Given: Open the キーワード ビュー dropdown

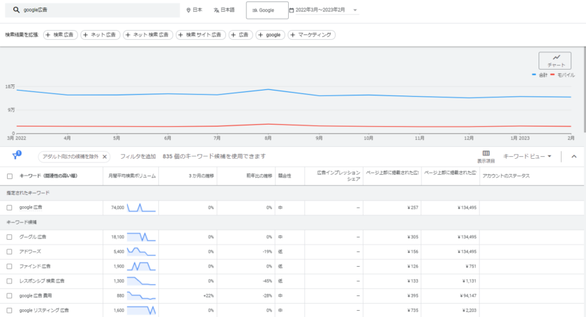Looking at the screenshot, I should click(527, 157).
